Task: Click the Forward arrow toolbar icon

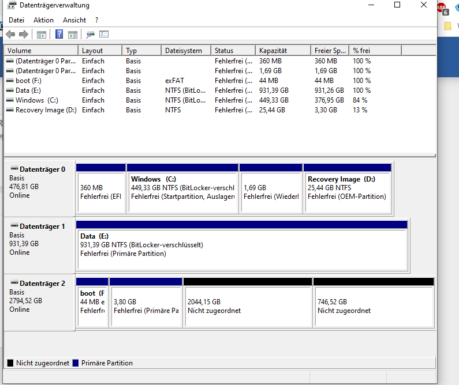Action: click(x=24, y=35)
